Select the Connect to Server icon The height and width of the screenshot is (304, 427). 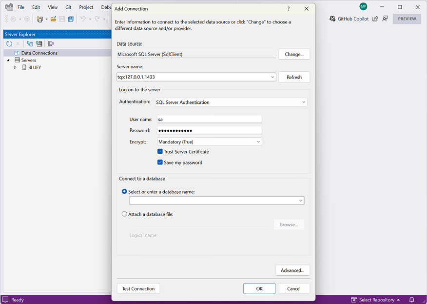[x=39, y=44]
